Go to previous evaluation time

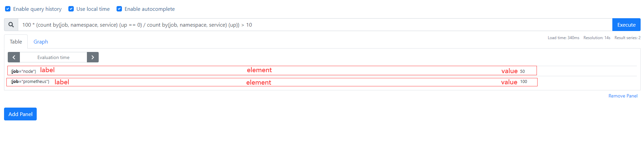point(14,57)
